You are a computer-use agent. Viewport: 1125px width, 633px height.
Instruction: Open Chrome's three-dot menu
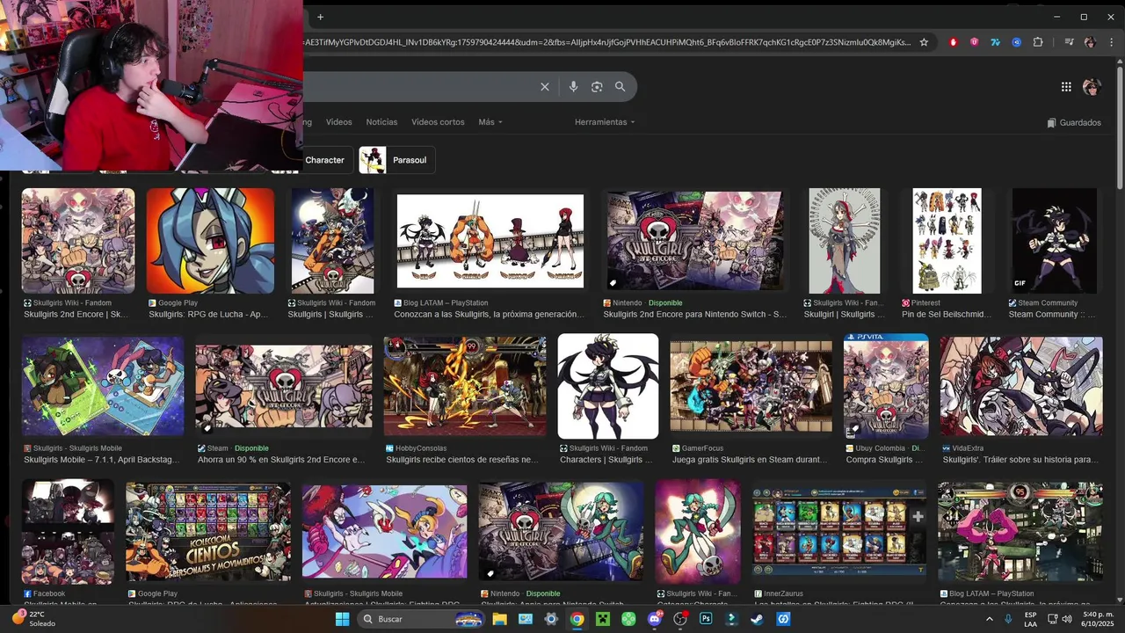[x=1110, y=42]
